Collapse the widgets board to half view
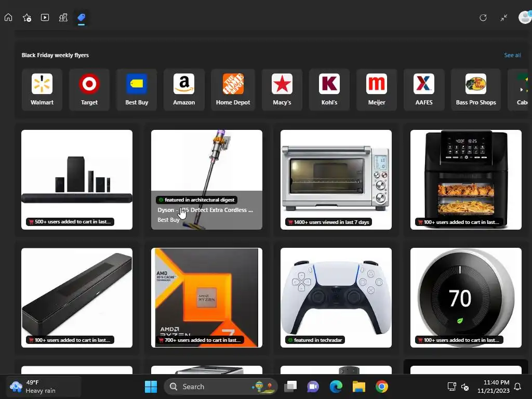 [504, 18]
